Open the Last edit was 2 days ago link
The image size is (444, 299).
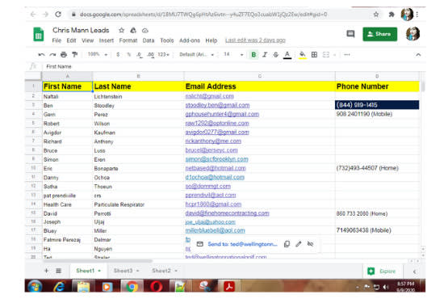255,40
